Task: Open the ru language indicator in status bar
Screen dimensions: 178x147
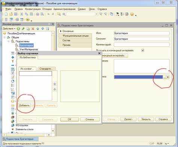Action: [166, 144]
